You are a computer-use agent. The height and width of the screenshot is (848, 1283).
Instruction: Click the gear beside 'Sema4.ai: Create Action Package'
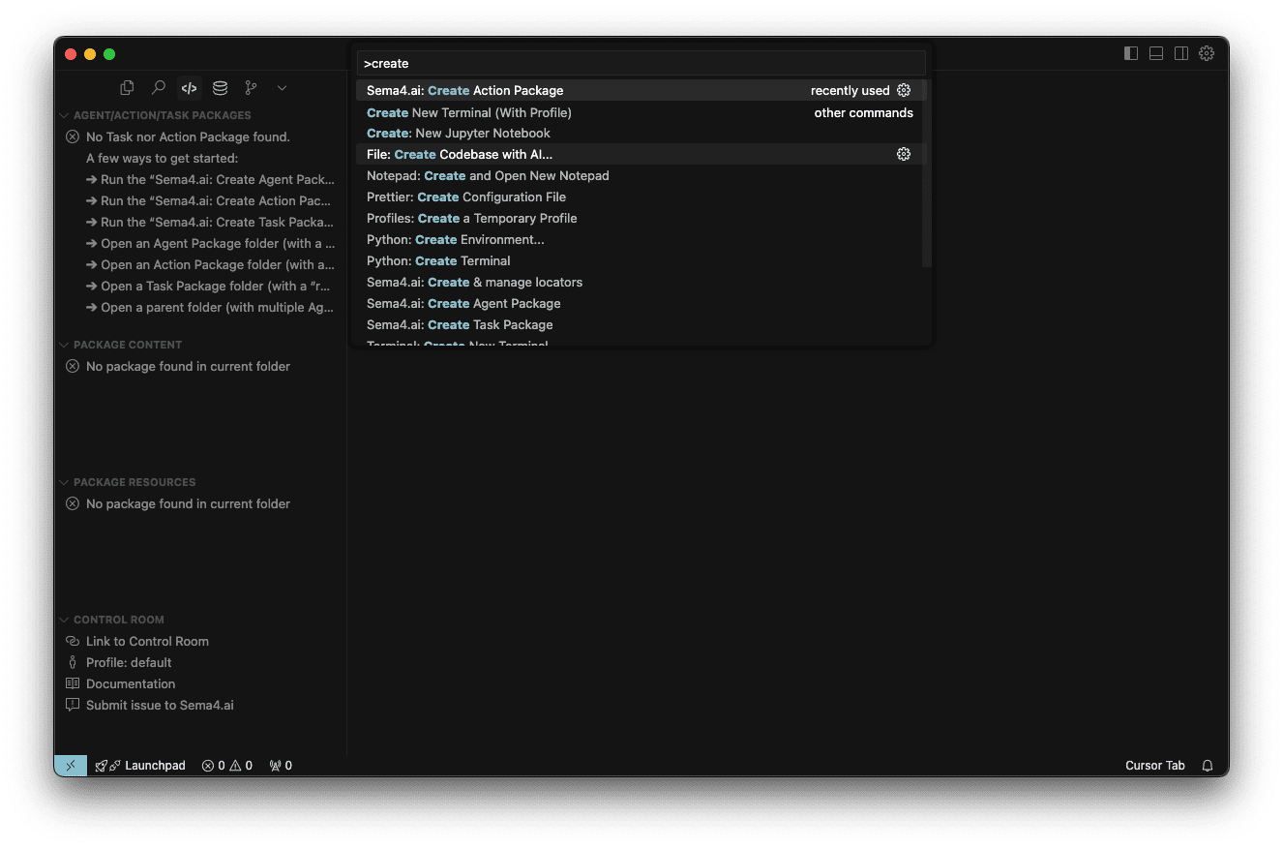(904, 89)
